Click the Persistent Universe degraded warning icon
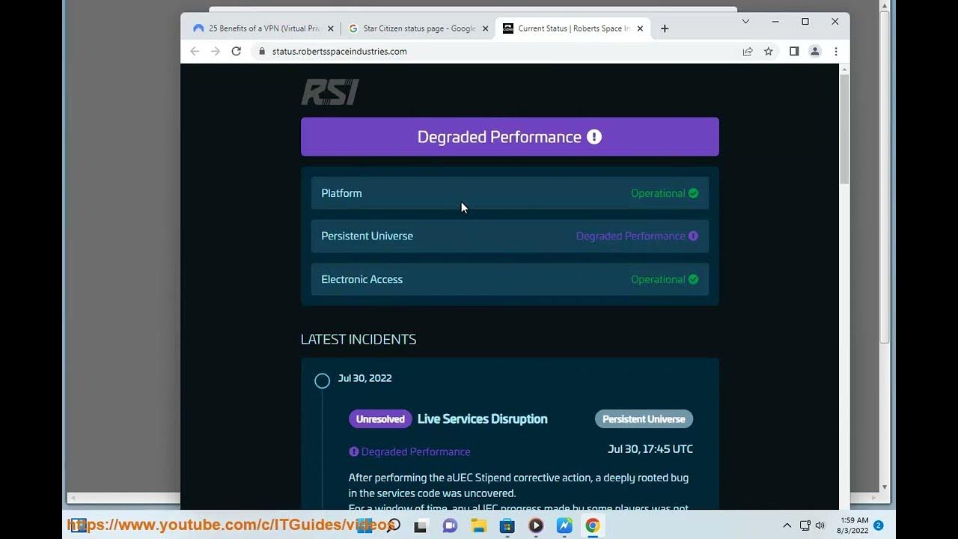This screenshot has height=539, width=958. 693,236
